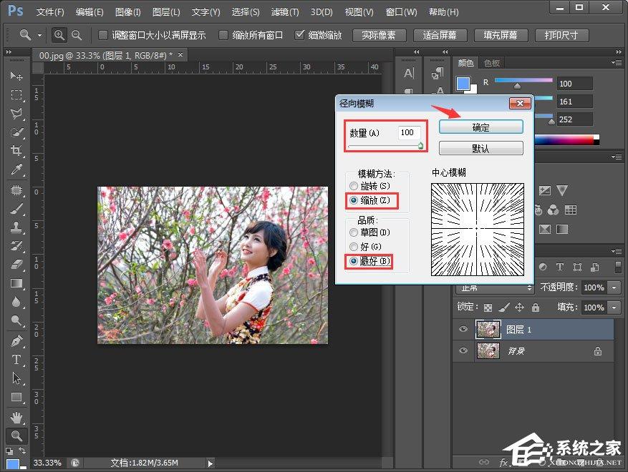
Task: Open the layer blend mode dropdown
Action: [x=494, y=287]
